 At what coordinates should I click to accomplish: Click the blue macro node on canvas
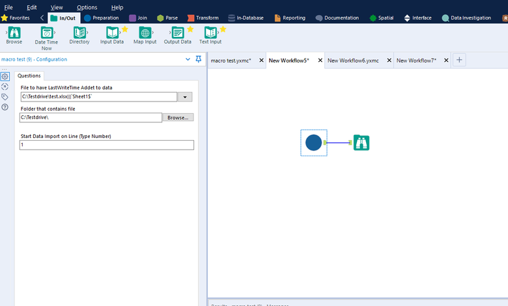click(x=313, y=143)
